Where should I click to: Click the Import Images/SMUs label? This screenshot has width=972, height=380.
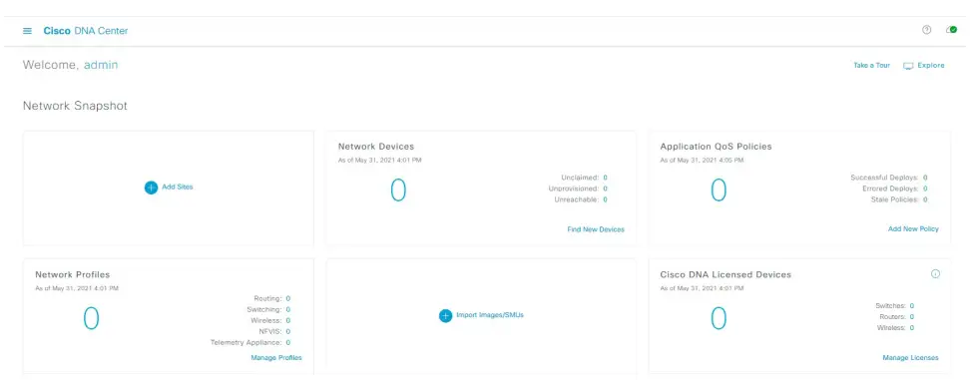pyautogui.click(x=490, y=315)
